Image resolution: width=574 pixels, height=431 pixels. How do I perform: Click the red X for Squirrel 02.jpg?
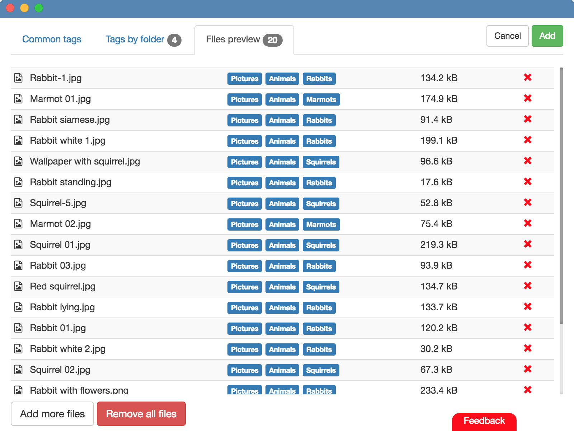point(528,369)
